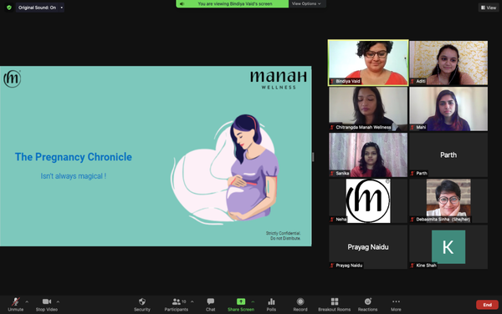
Task: Open the More options menu
Action: tap(396, 305)
